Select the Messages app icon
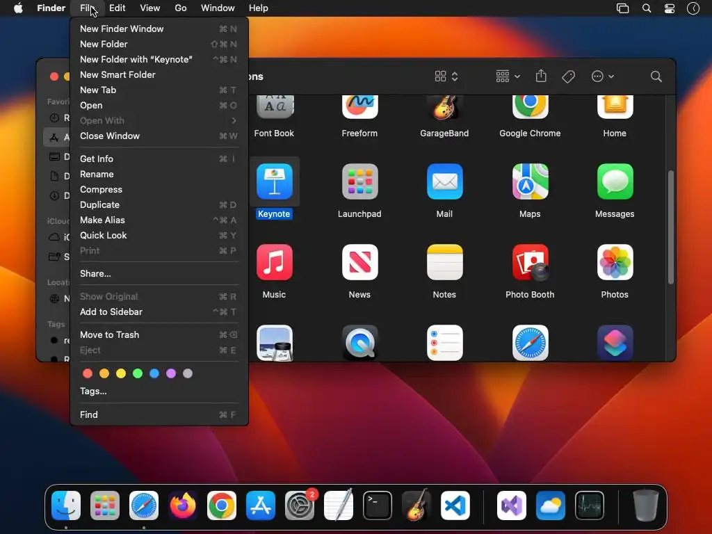The width and height of the screenshot is (712, 534). 615,181
